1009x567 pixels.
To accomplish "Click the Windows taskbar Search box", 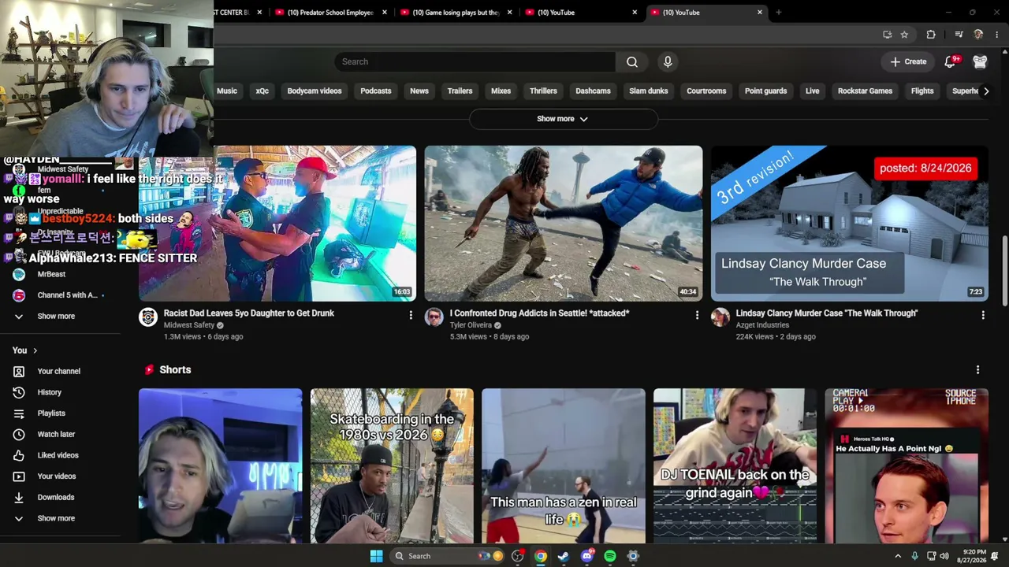I will pos(447,556).
